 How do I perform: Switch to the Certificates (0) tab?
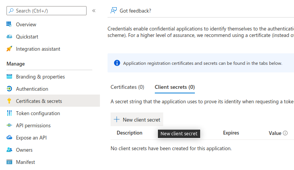(127, 87)
